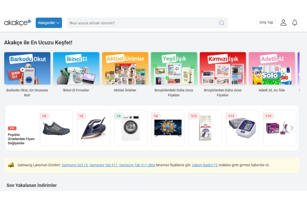Open the Kırmızı Işık banner

tap(223, 68)
